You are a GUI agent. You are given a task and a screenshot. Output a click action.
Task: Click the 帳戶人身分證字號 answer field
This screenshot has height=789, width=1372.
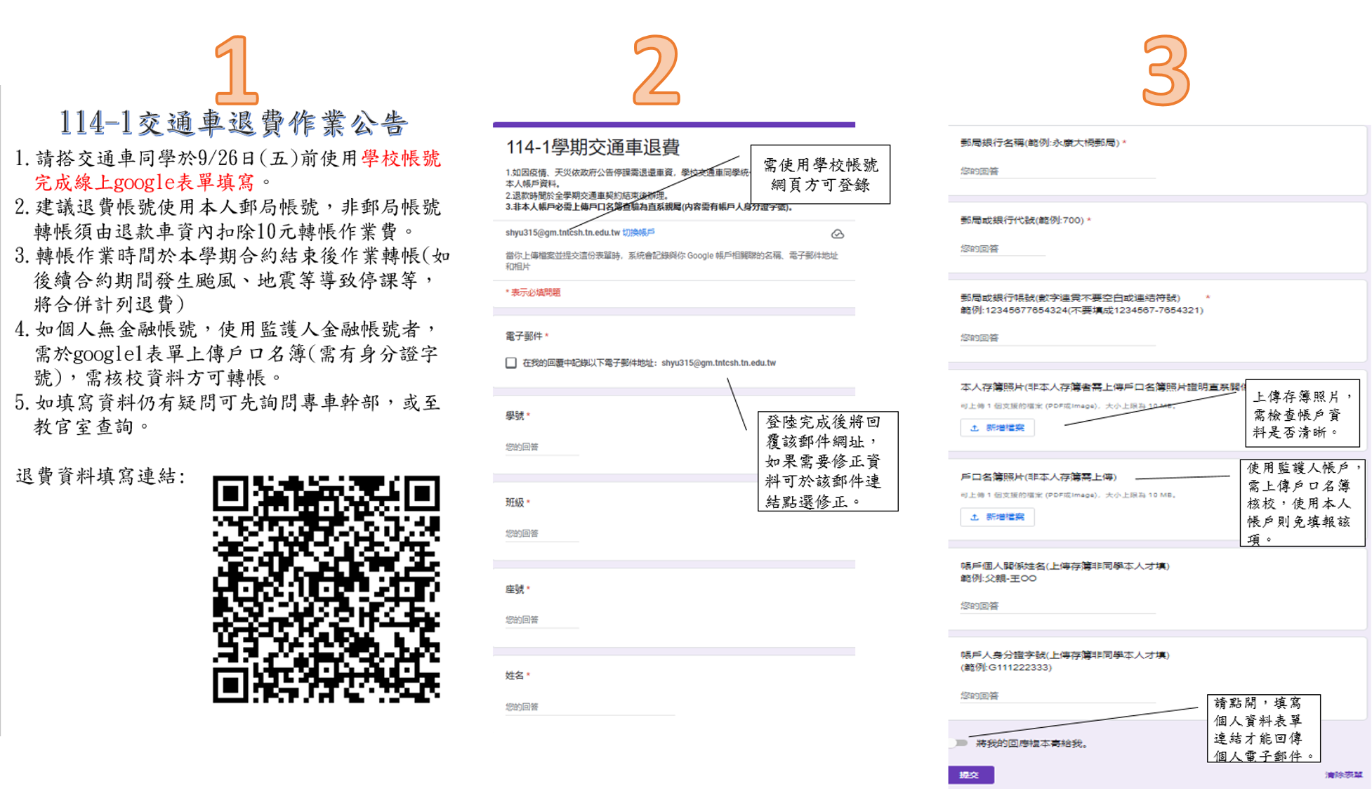1057,696
